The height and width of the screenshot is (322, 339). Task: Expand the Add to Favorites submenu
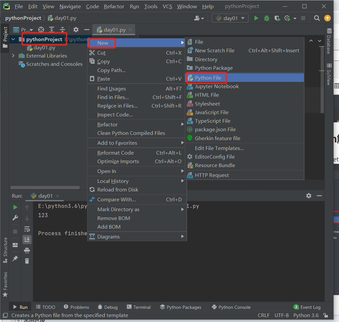pyautogui.click(x=137, y=143)
